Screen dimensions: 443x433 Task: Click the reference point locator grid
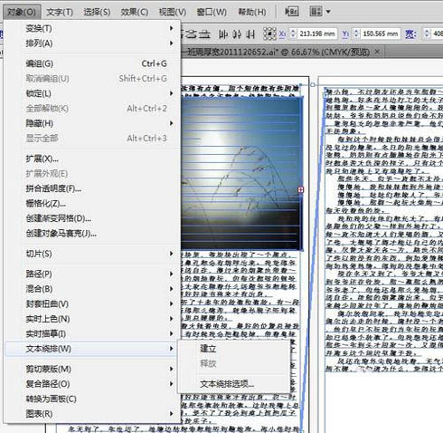[x=269, y=34]
